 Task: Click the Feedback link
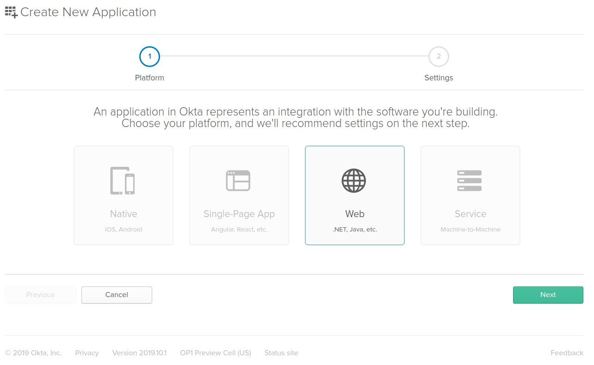(x=567, y=353)
